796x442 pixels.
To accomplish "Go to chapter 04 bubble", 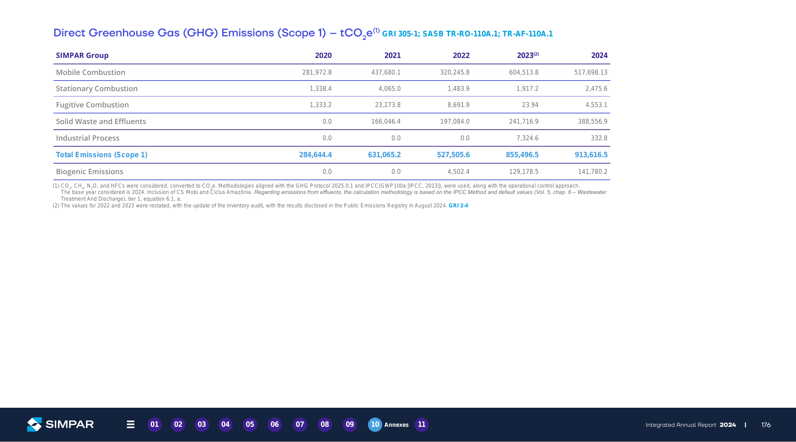I will (x=226, y=424).
